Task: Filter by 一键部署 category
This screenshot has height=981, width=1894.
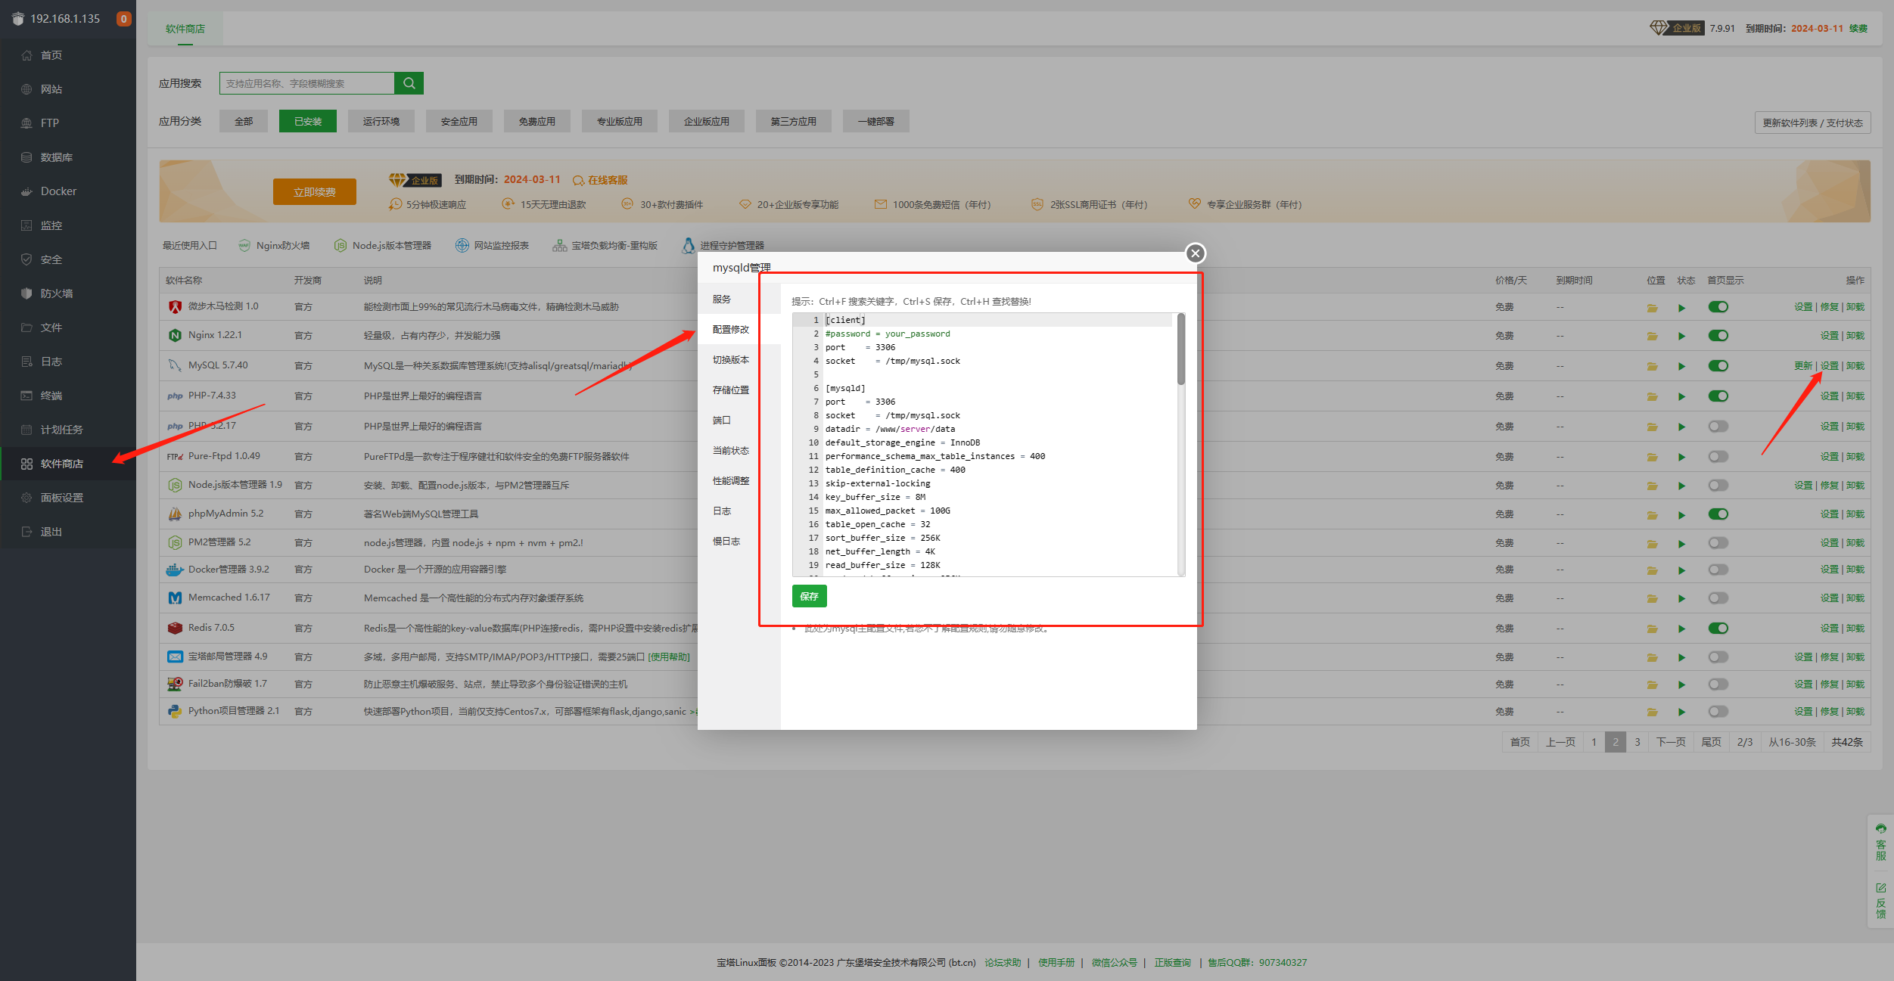Action: [875, 121]
